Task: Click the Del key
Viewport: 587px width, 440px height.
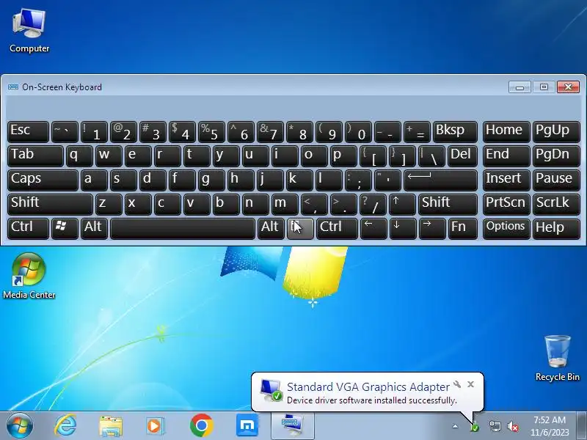Action: point(463,156)
